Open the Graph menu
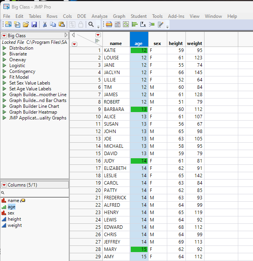This screenshot has width=253, height=261. click(119, 16)
